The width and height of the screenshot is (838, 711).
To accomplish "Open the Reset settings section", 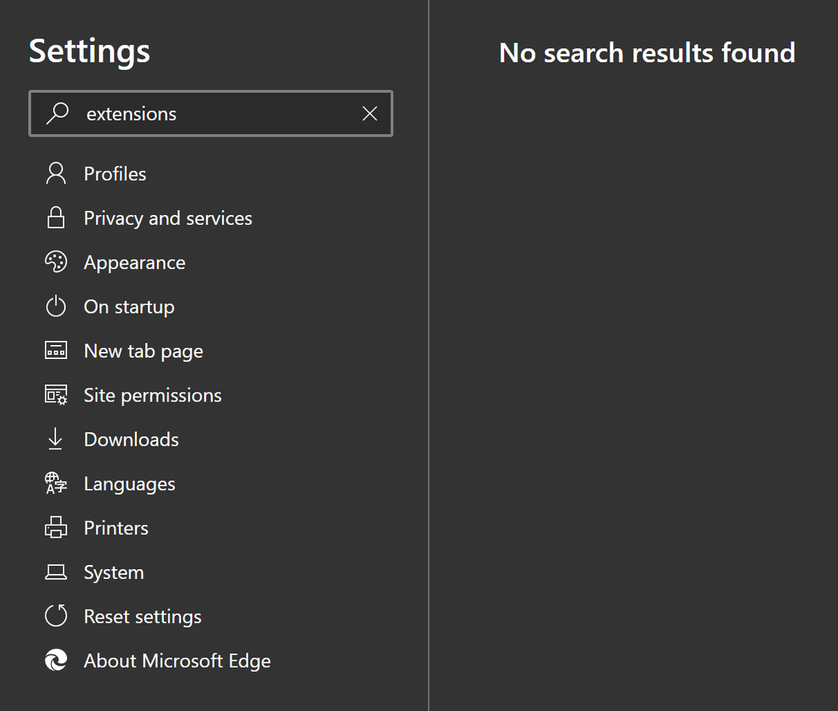I will (142, 617).
